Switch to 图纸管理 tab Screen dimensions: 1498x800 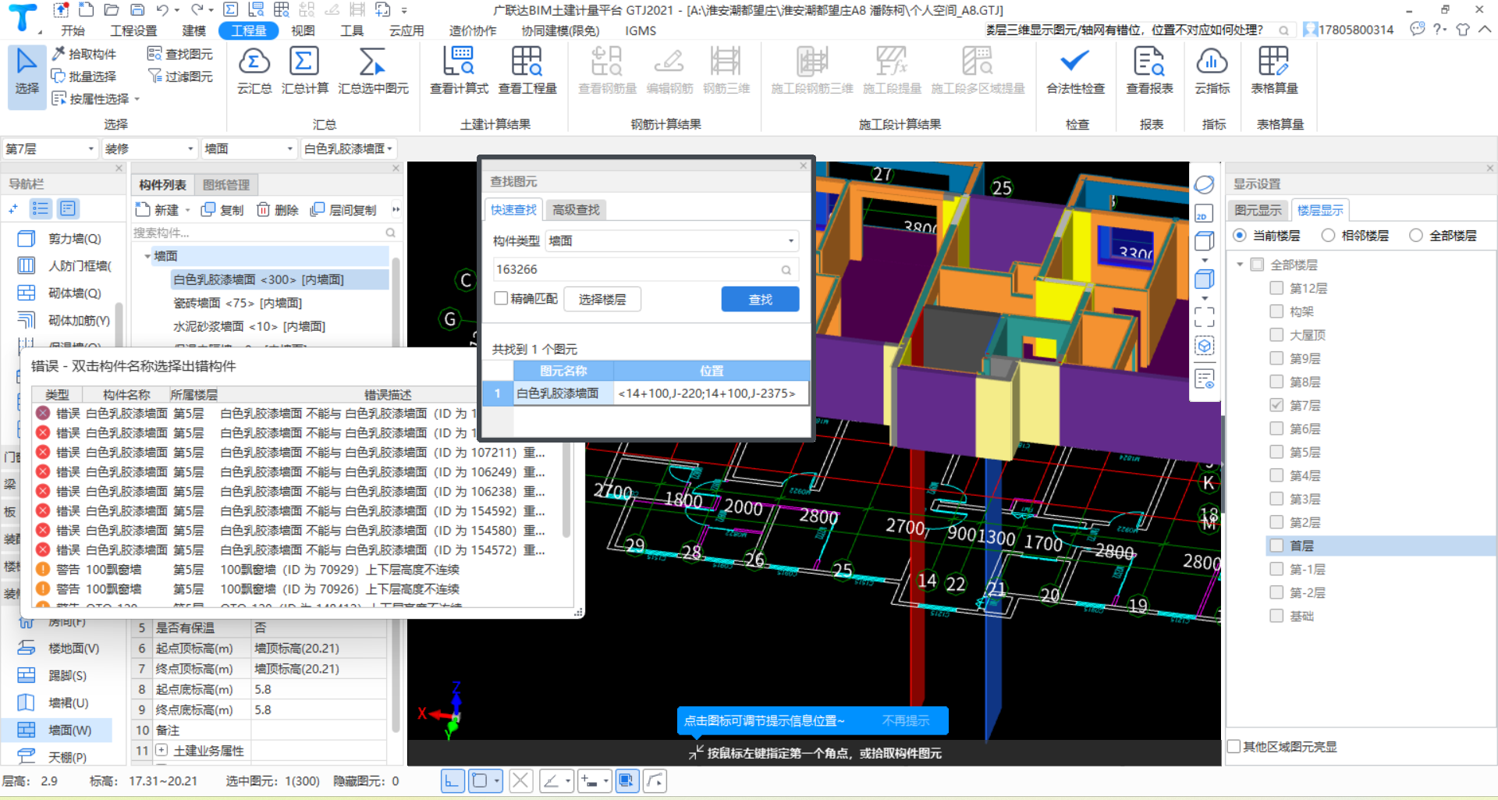(x=226, y=185)
